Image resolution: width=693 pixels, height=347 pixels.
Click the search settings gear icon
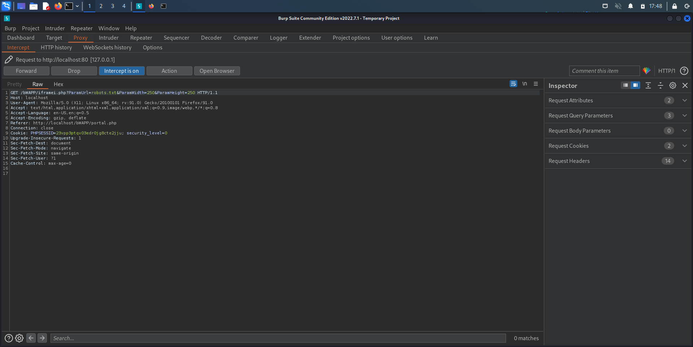coord(19,338)
